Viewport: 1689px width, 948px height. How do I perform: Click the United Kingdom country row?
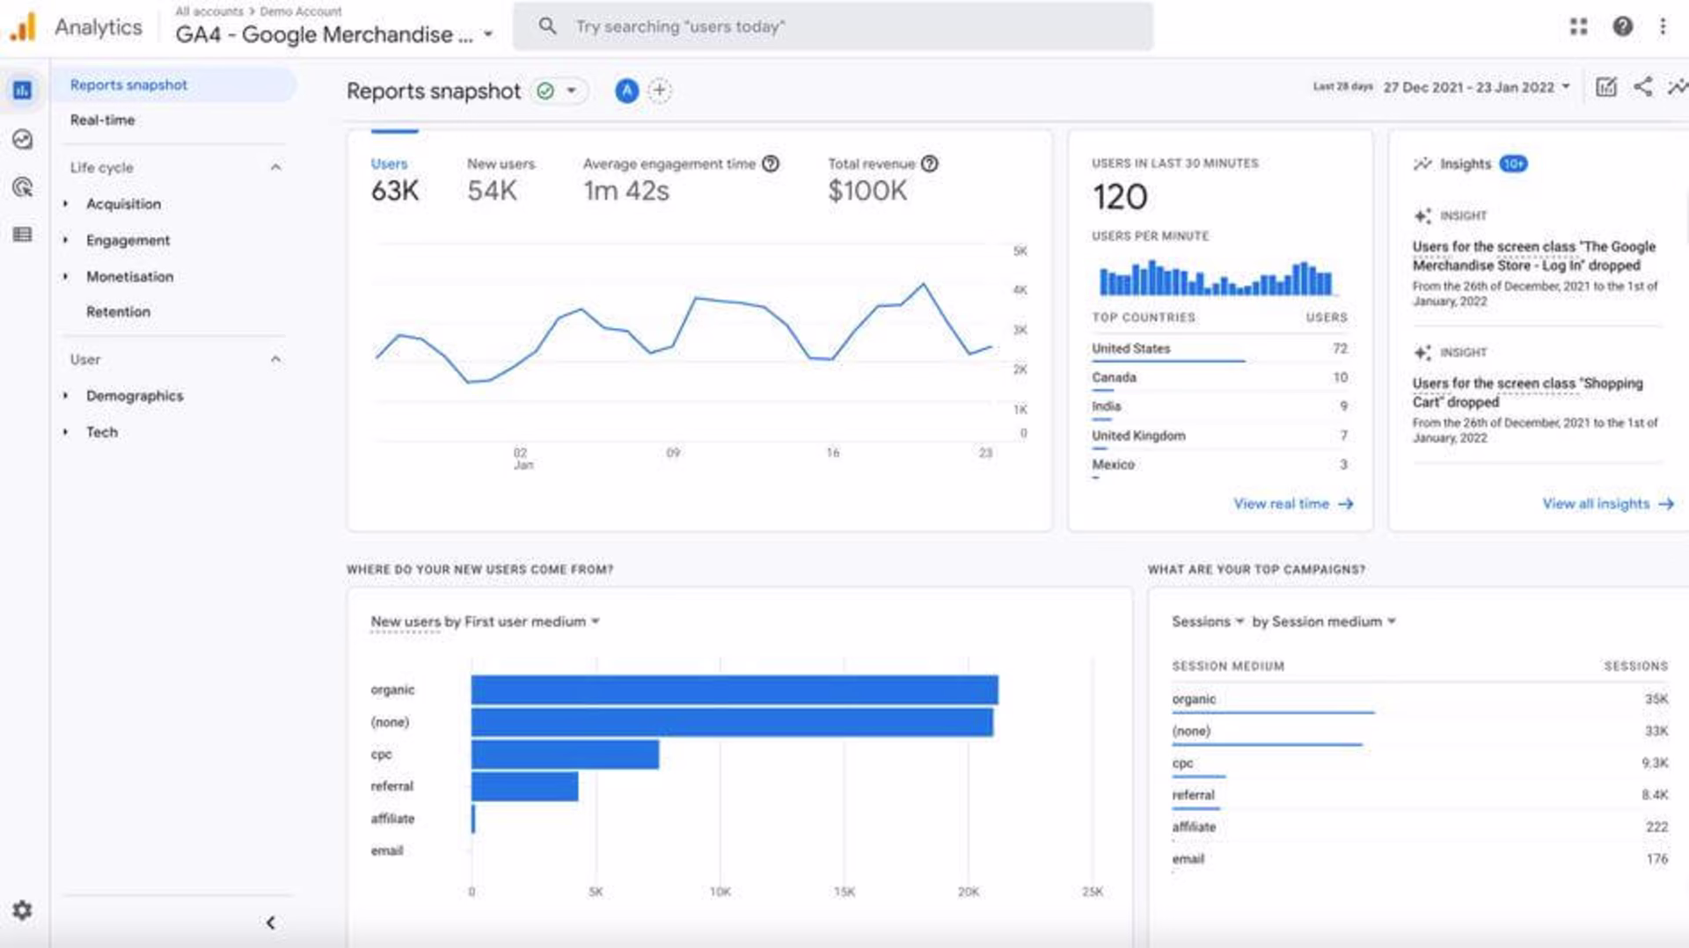tap(1219, 436)
